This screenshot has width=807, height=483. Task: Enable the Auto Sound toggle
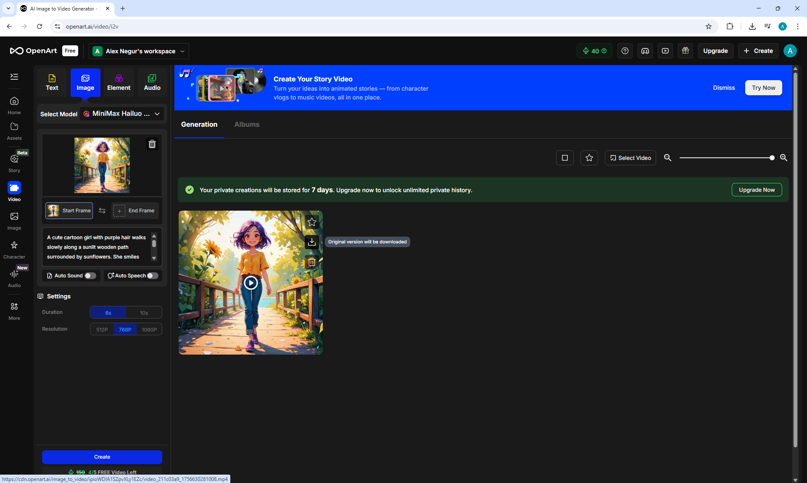90,276
